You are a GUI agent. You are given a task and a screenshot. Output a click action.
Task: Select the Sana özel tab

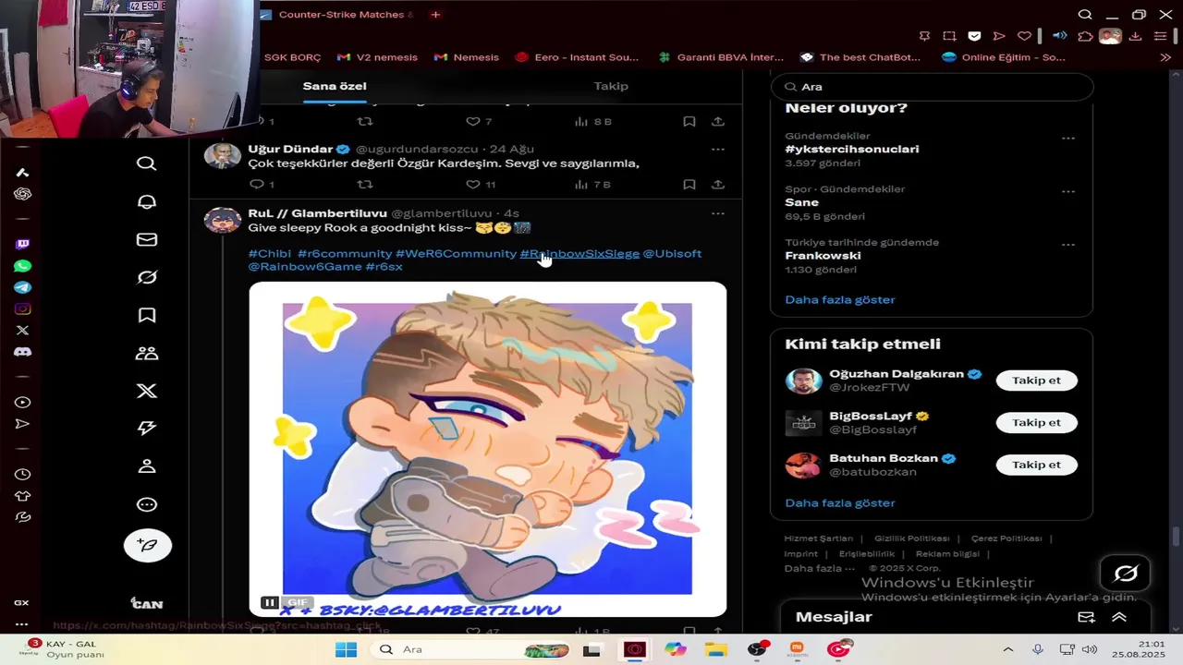(x=335, y=86)
